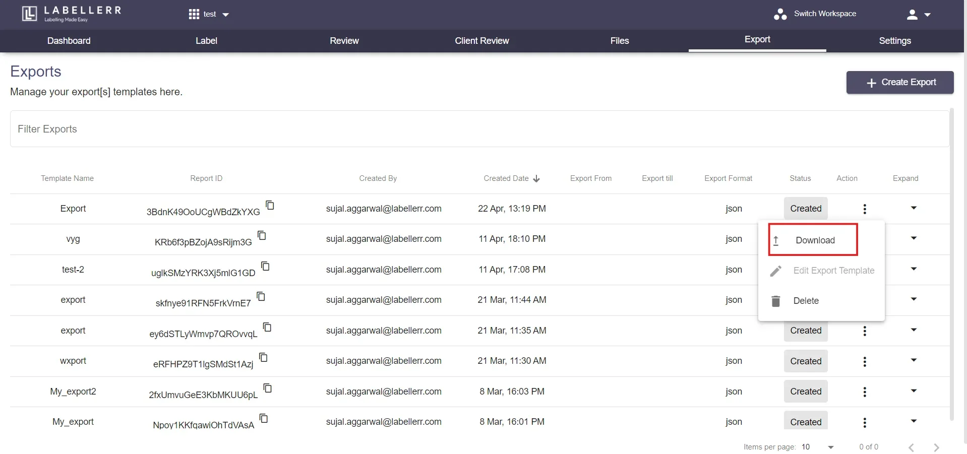Open the Client Review tab
The width and height of the screenshot is (967, 454).
click(482, 41)
